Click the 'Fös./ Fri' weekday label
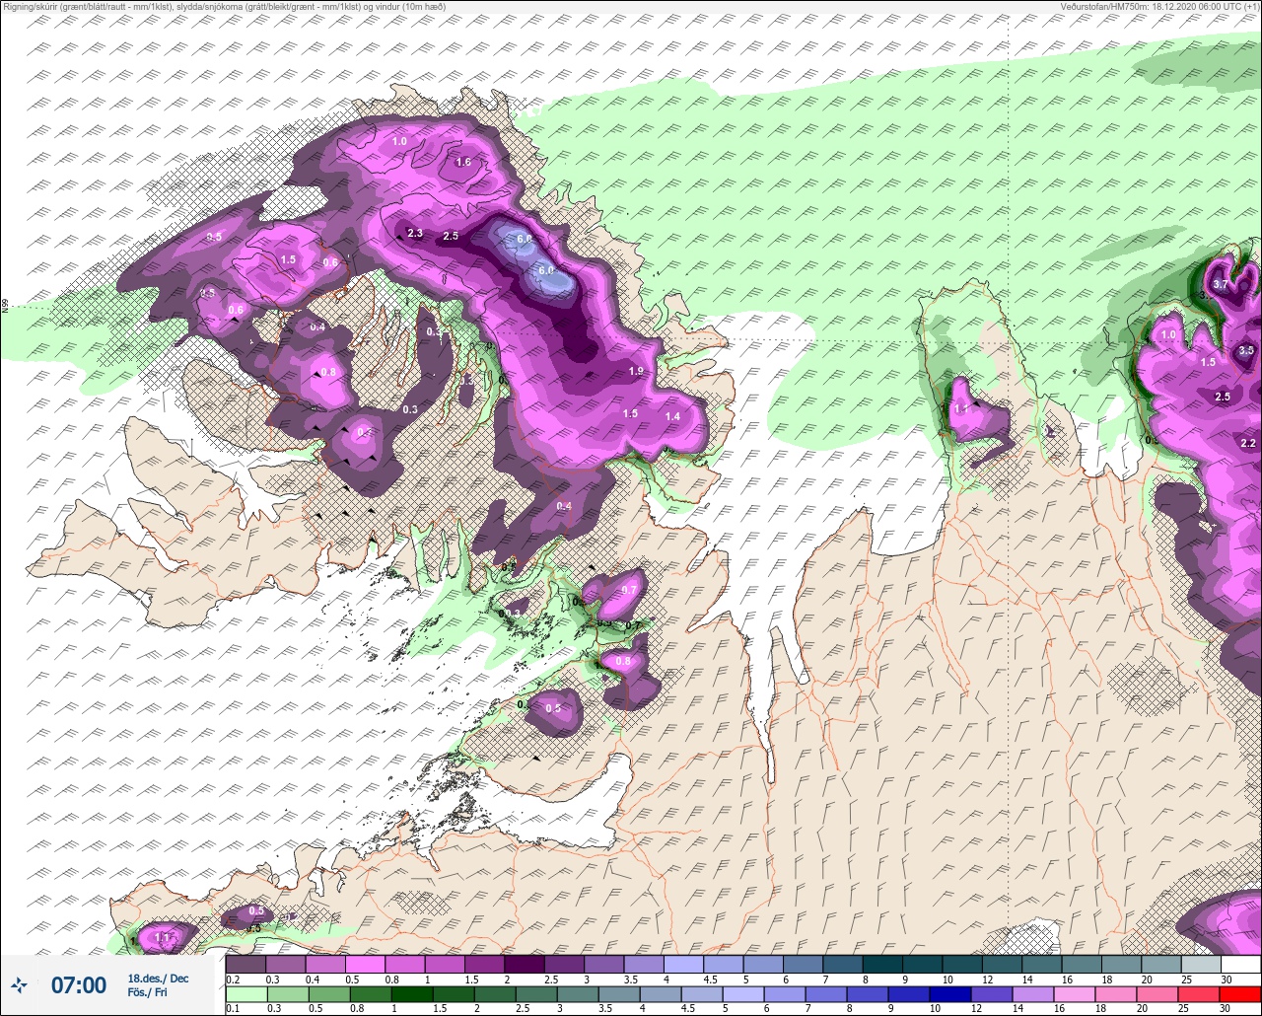Viewport: 1262px width, 1016px height. (x=147, y=992)
